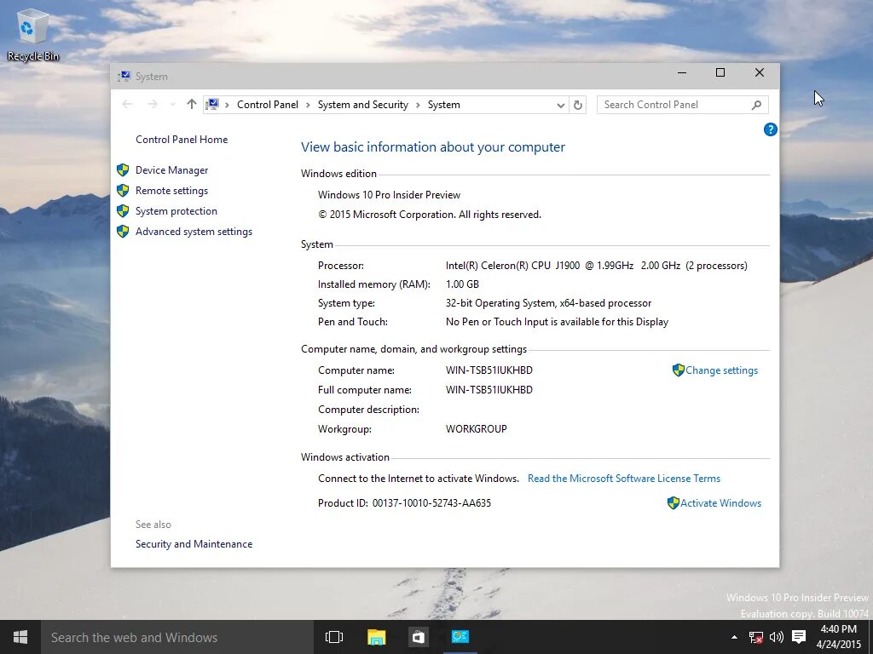The image size is (873, 654).
Task: Show hidden tray icons arrow
Action: click(x=734, y=637)
